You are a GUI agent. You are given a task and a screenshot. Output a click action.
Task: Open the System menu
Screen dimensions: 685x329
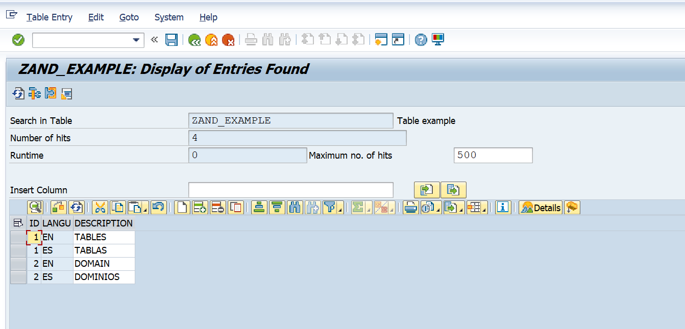point(169,17)
